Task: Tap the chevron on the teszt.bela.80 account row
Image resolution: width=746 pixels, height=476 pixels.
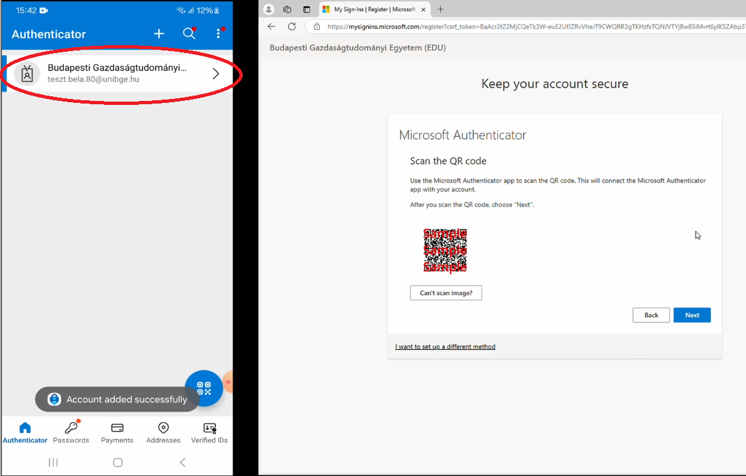Action: tap(215, 74)
